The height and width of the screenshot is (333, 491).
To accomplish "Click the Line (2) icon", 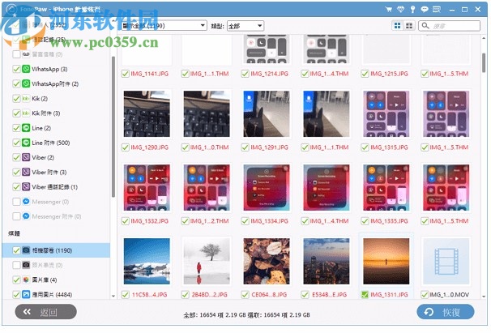I will pos(26,128).
